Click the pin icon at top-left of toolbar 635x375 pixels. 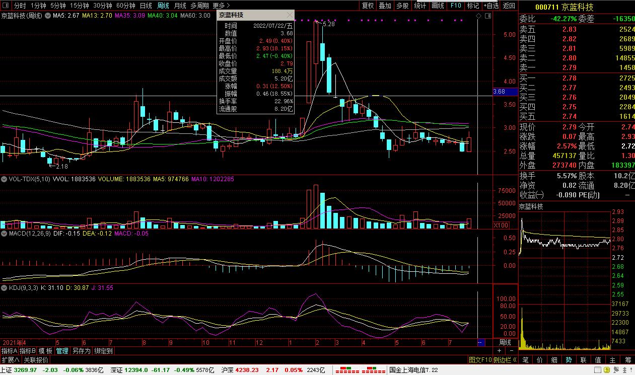coord(6,6)
